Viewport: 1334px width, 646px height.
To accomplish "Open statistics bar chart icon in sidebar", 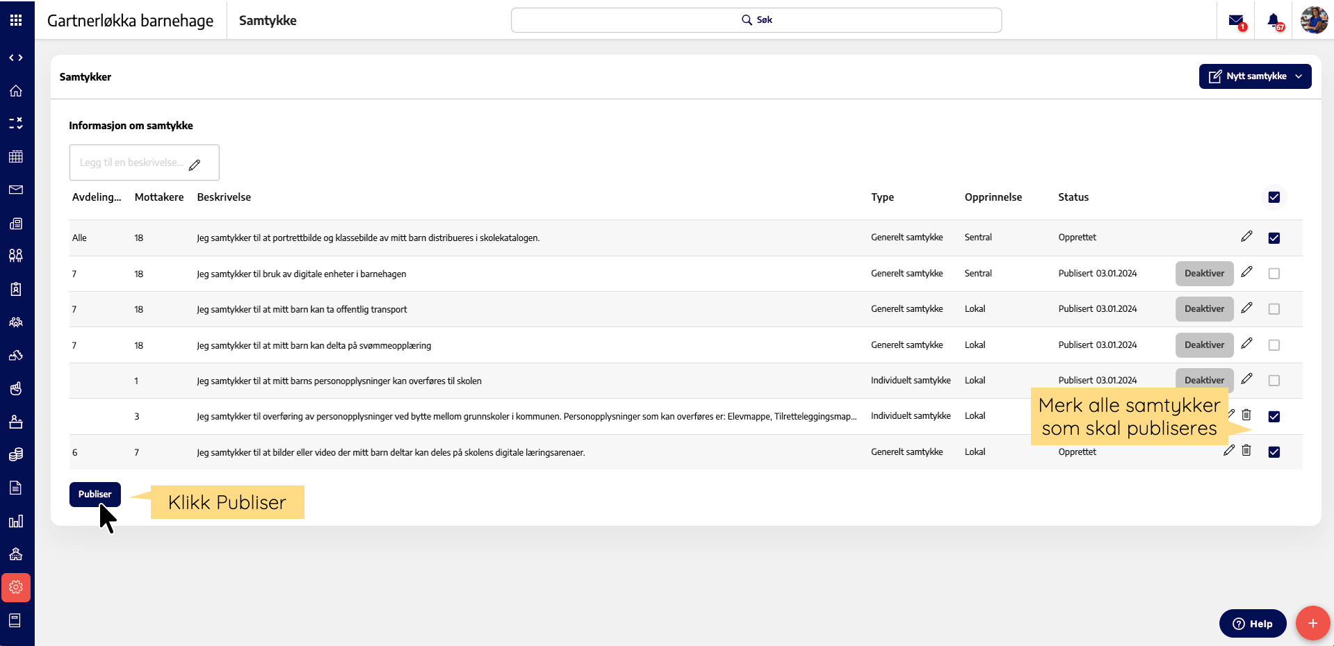I will (x=16, y=522).
